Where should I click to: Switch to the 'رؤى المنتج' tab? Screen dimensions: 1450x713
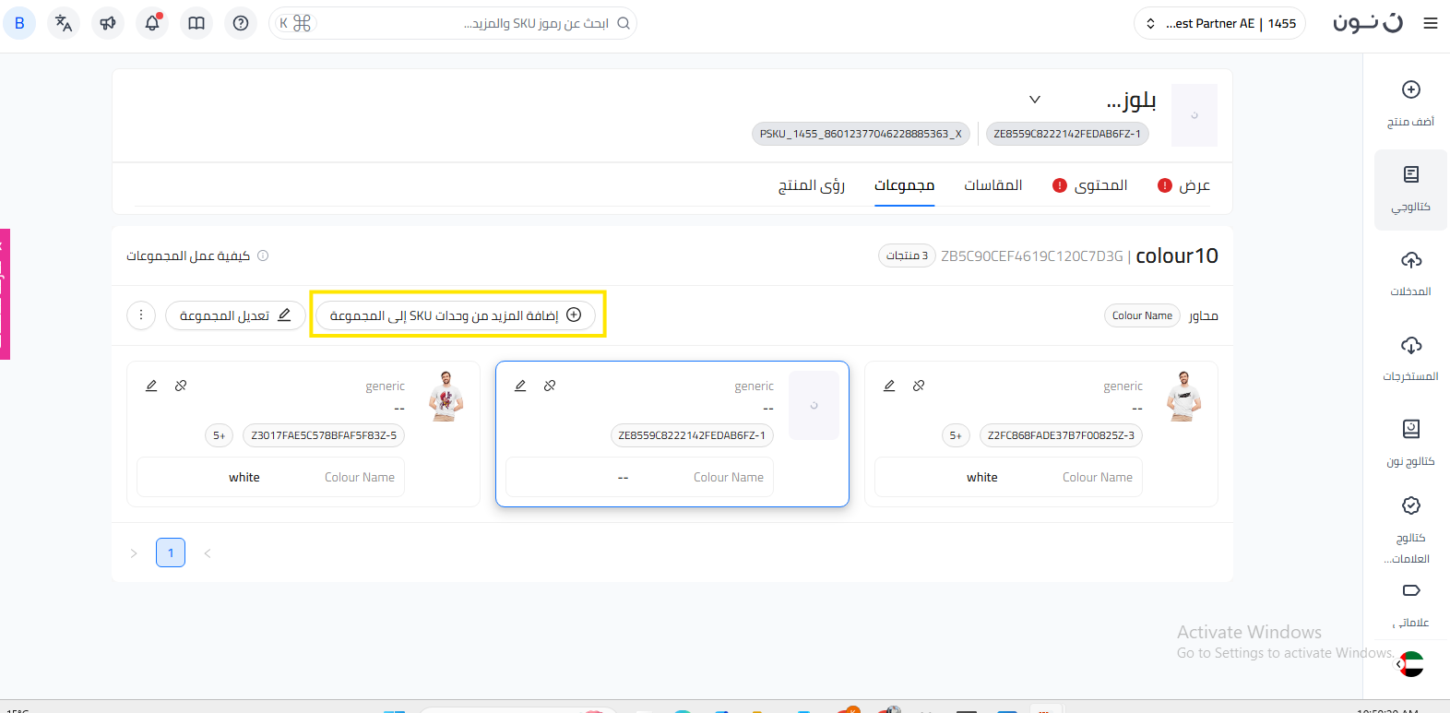click(x=811, y=185)
